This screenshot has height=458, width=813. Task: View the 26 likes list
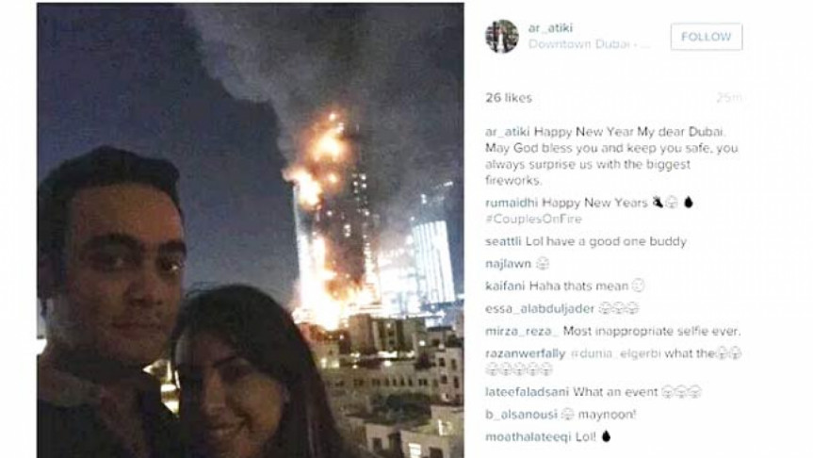click(509, 97)
